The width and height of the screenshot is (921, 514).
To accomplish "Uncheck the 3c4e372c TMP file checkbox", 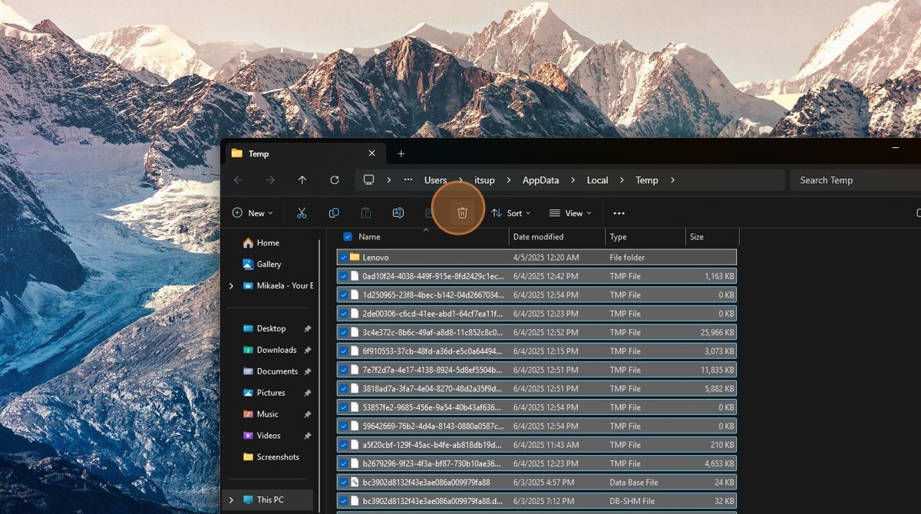I will [x=344, y=332].
